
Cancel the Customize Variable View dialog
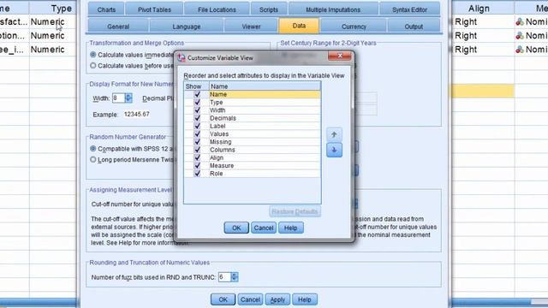(264, 228)
